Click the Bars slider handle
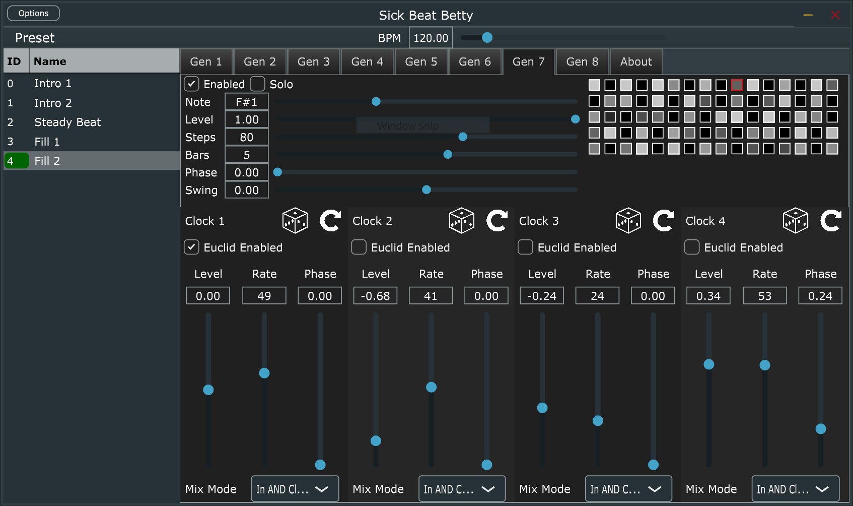The width and height of the screenshot is (853, 506). 448,154
